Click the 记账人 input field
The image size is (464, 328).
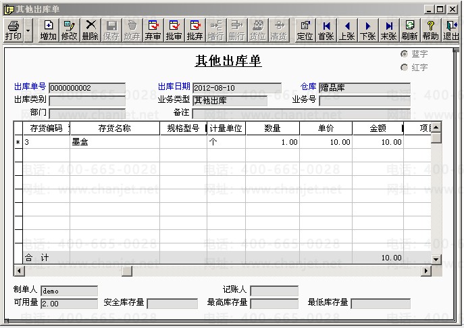(274, 291)
